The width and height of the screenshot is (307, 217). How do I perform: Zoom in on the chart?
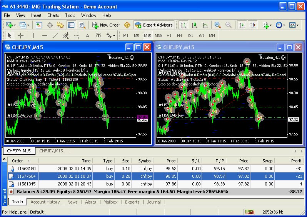coord(218,25)
